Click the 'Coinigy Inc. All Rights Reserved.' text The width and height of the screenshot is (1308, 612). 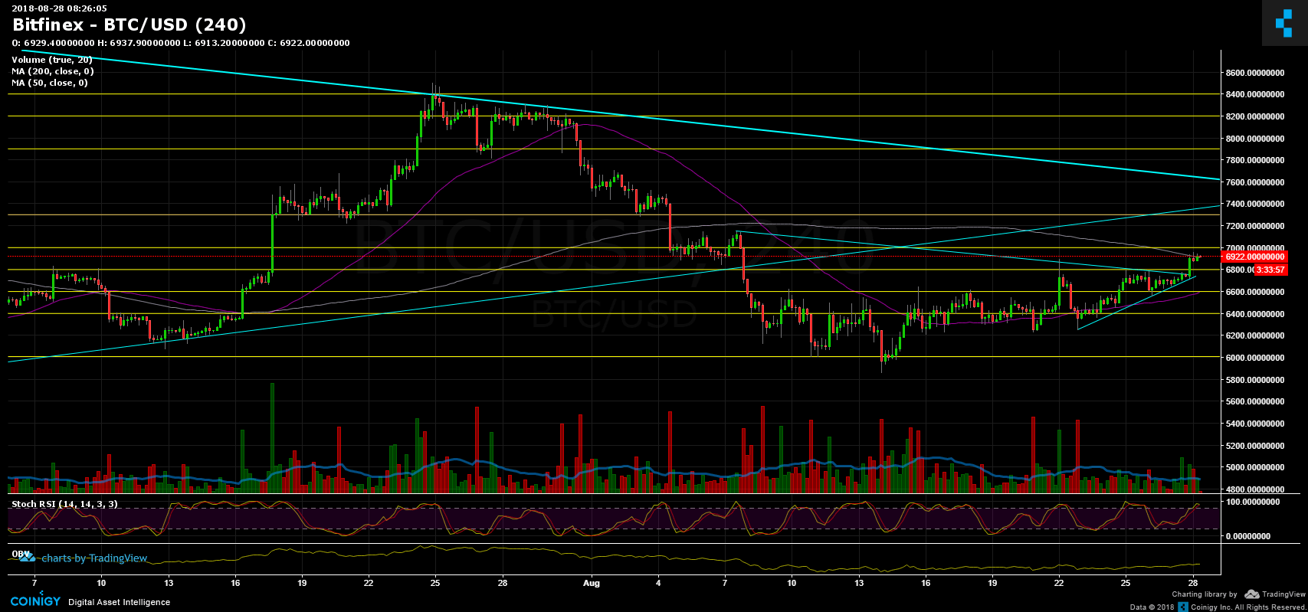(1248, 607)
